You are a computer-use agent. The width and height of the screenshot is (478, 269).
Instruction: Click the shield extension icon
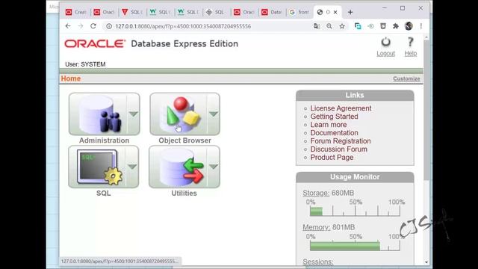pos(383,27)
